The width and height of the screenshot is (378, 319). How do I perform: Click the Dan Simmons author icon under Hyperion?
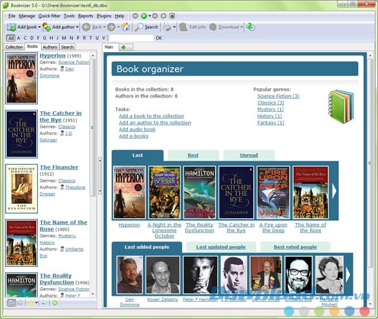(x=62, y=69)
